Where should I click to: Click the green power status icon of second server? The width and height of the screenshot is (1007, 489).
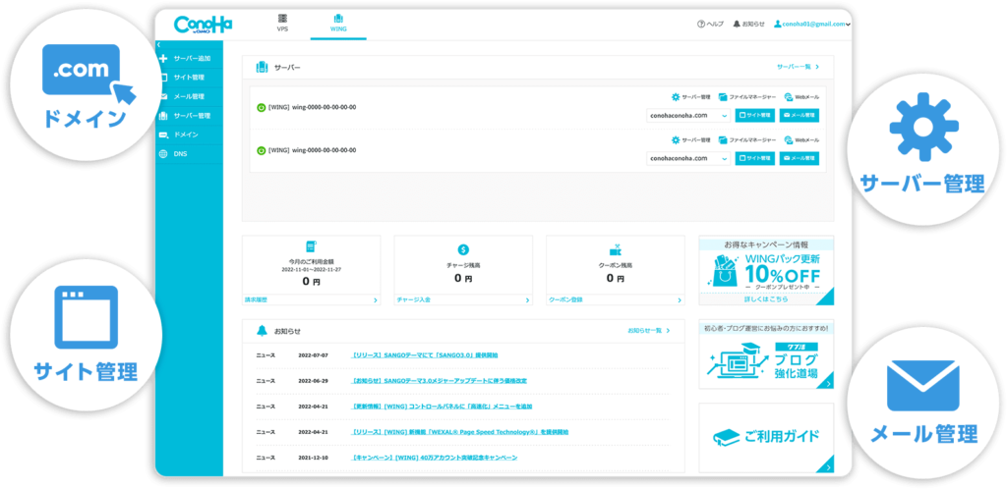(261, 150)
